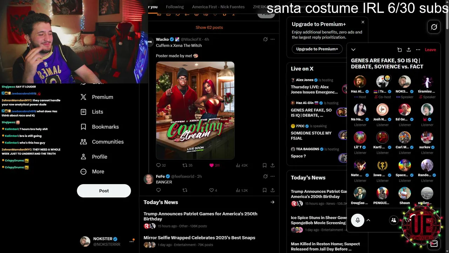This screenshot has width=449, height=253.
Task: Open NOKSTER account options menu
Action: (x=132, y=241)
